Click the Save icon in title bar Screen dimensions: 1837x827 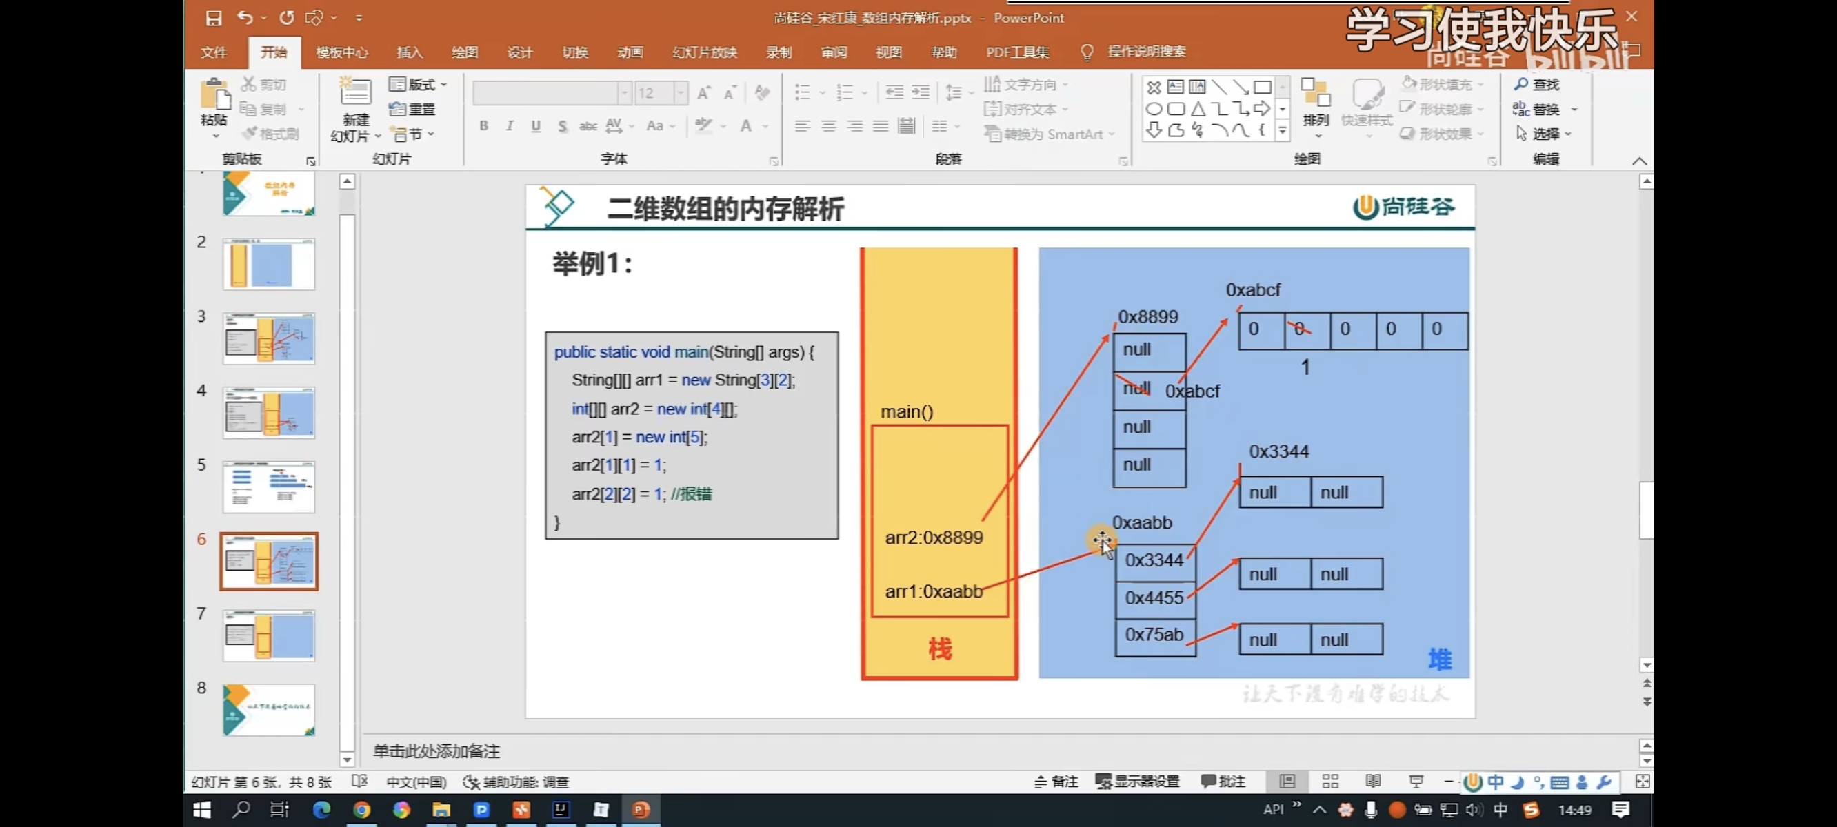pyautogui.click(x=213, y=18)
